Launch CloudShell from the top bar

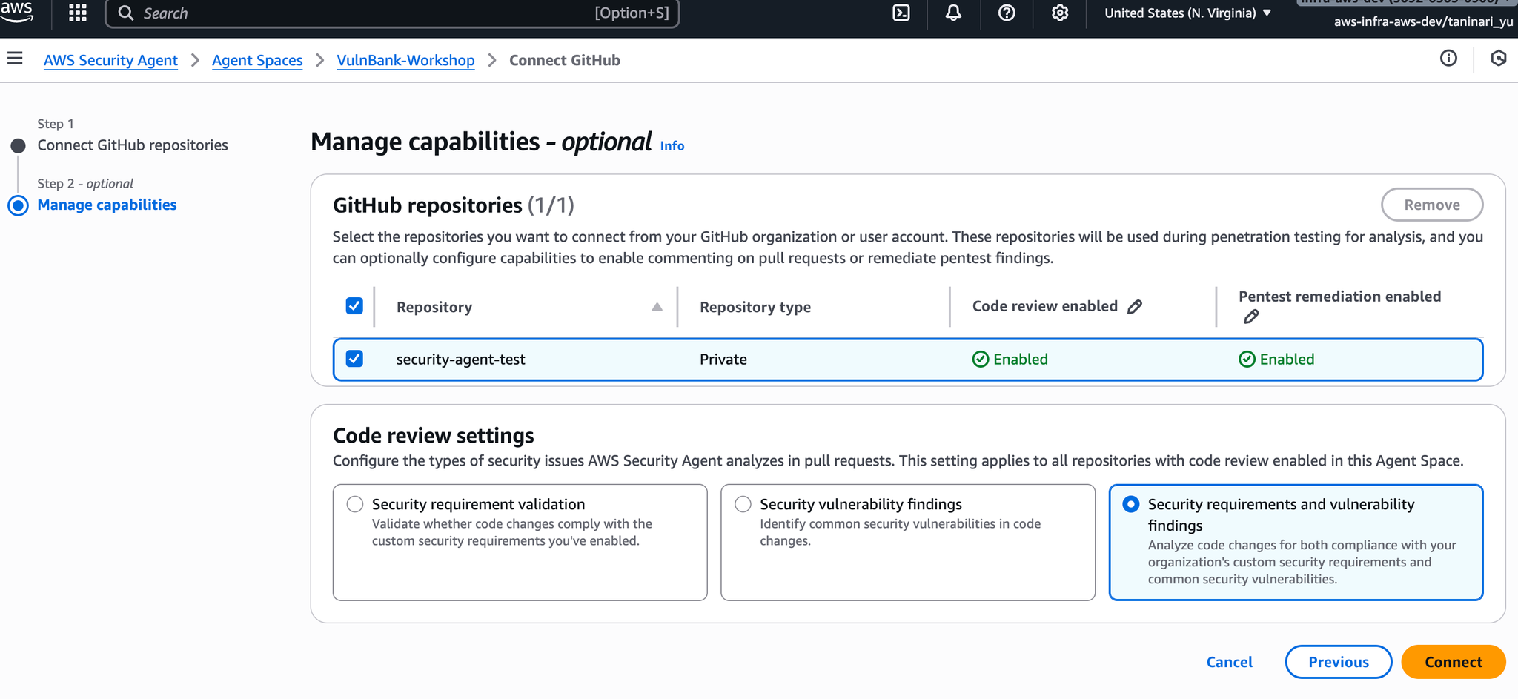pos(901,13)
